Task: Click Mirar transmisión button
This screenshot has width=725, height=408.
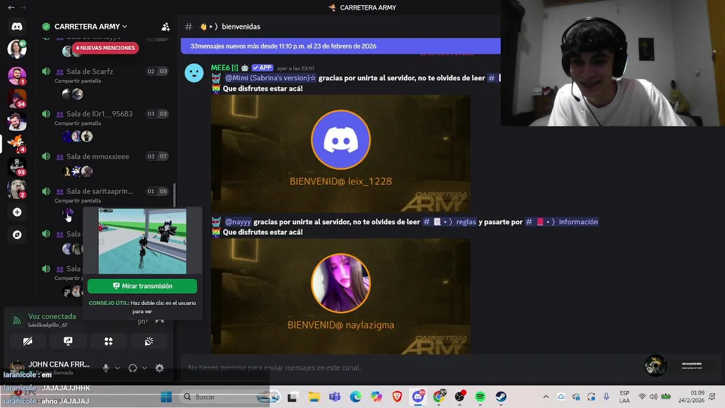Action: coord(142,286)
